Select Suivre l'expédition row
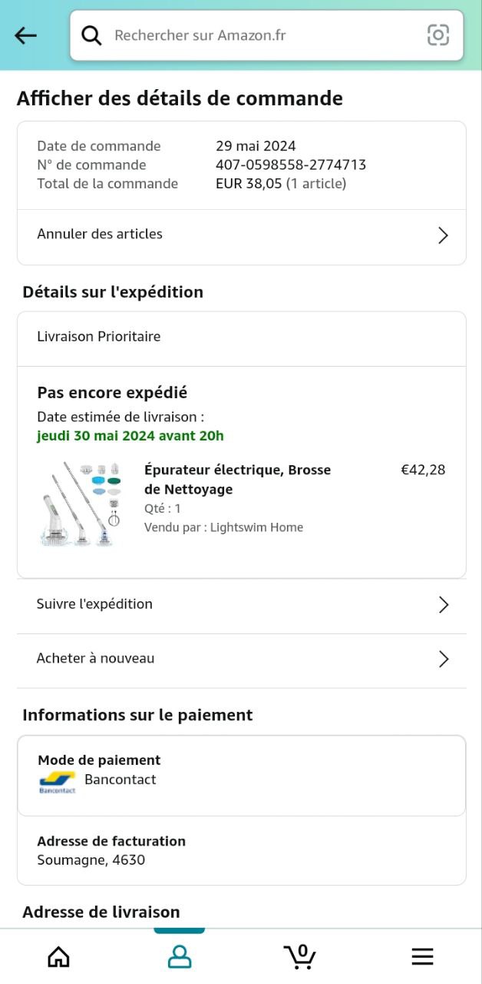Image resolution: width=482 pixels, height=984 pixels. [95, 604]
